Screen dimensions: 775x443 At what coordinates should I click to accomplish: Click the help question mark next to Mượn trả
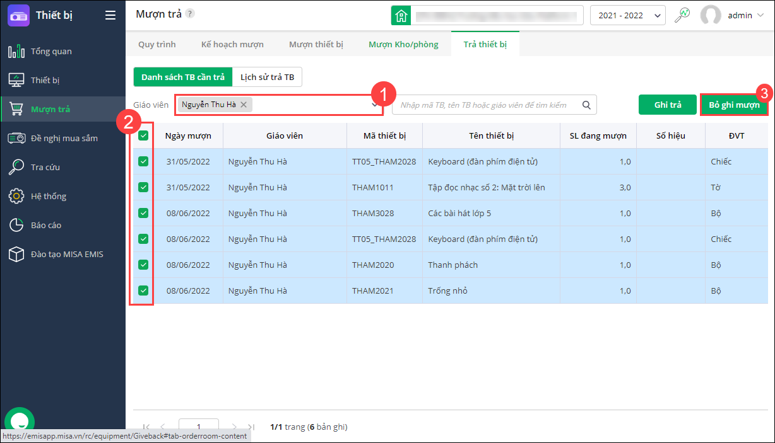coord(190,14)
